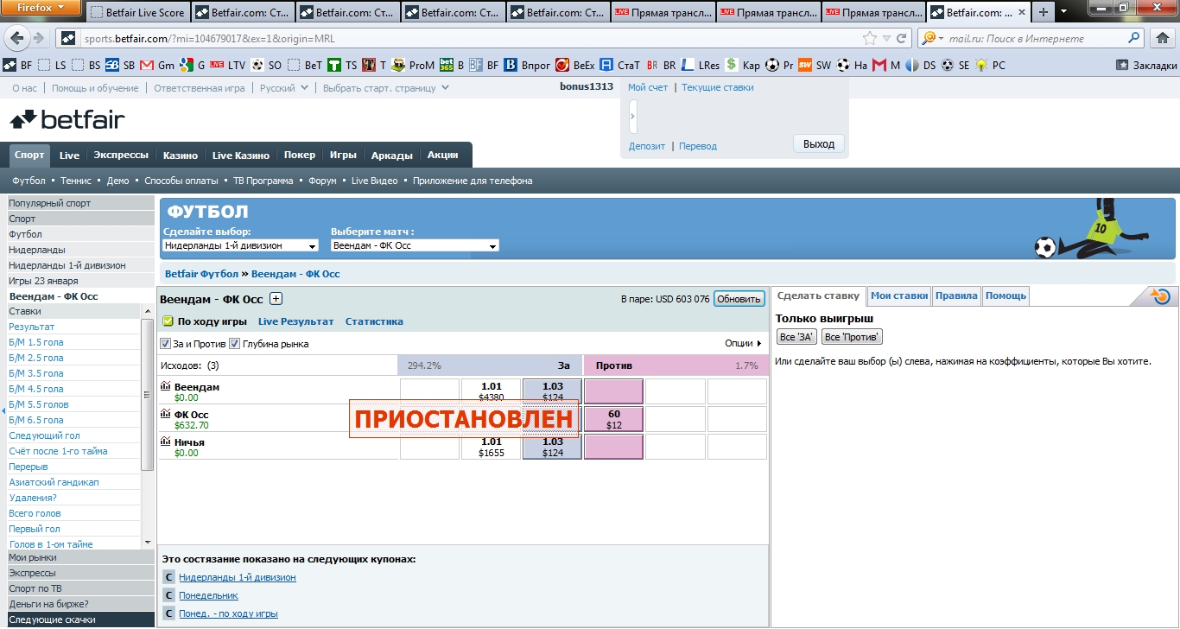Viewport: 1180px width, 629px height.
Task: Expand the account panel arrow under Мой счет
Action: coord(633,116)
